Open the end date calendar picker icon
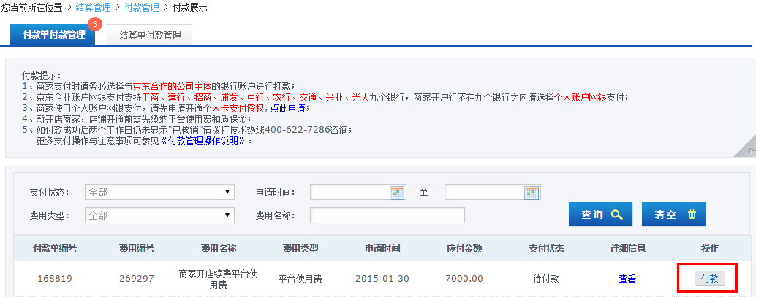764x297 pixels. click(532, 192)
